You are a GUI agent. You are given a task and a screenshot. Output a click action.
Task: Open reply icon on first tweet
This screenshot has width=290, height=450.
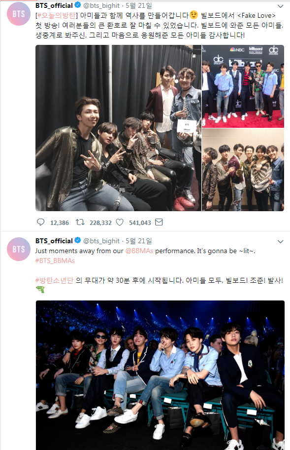point(41,222)
